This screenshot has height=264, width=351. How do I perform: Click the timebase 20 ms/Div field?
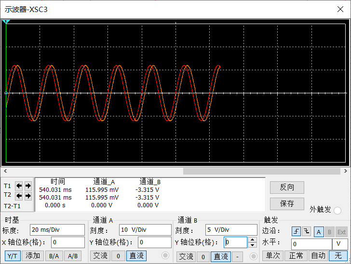click(x=57, y=230)
